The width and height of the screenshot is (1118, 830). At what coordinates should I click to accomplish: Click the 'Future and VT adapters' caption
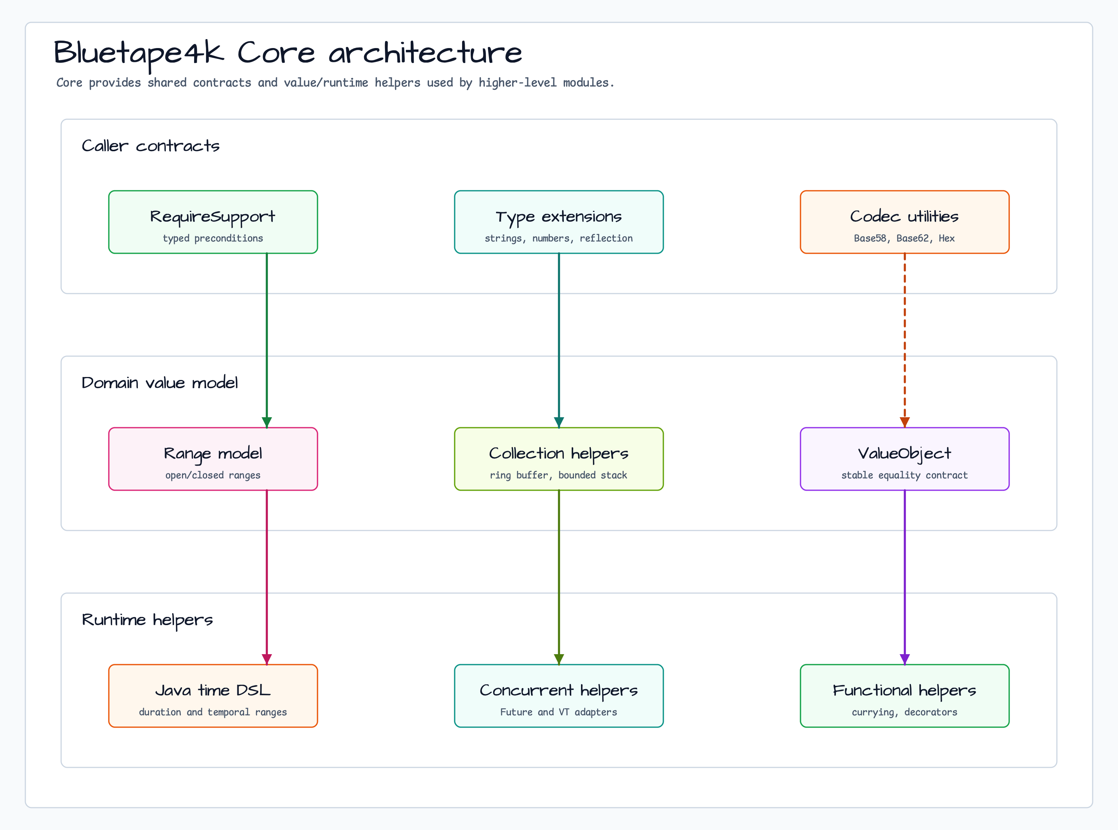(x=559, y=712)
